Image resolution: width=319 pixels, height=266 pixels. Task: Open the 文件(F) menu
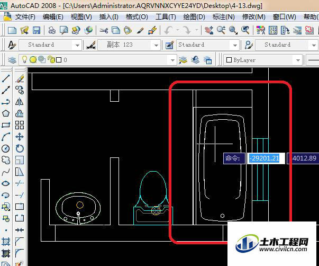[25, 17]
